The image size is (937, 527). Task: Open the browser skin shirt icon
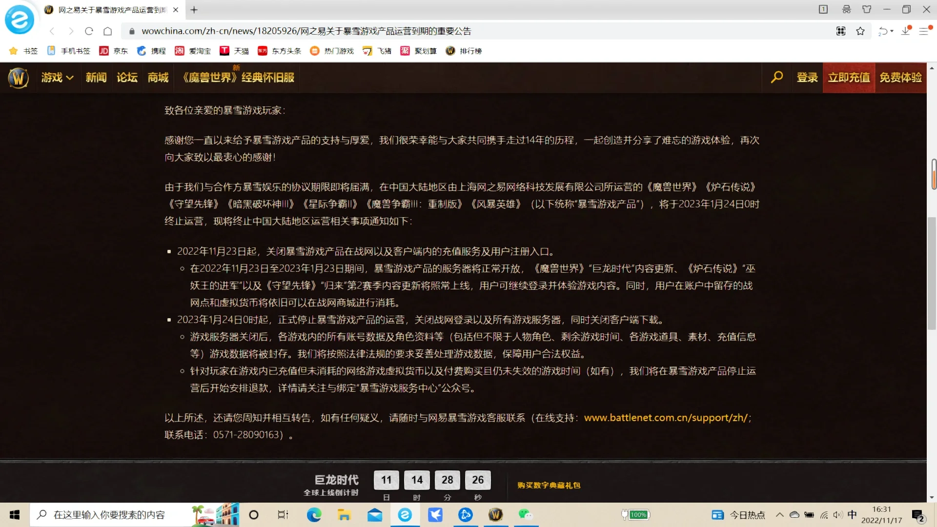point(867,9)
